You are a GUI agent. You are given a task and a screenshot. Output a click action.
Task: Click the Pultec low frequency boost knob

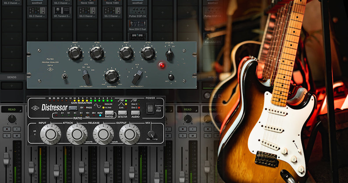75,53
